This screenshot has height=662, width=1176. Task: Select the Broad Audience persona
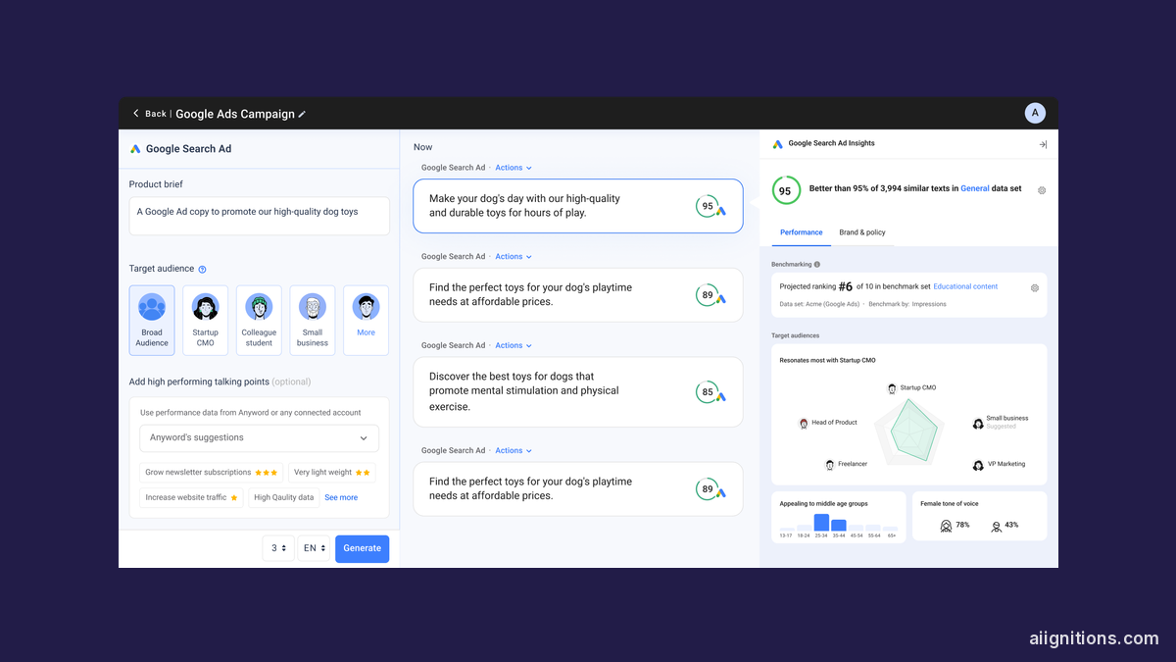(152, 321)
